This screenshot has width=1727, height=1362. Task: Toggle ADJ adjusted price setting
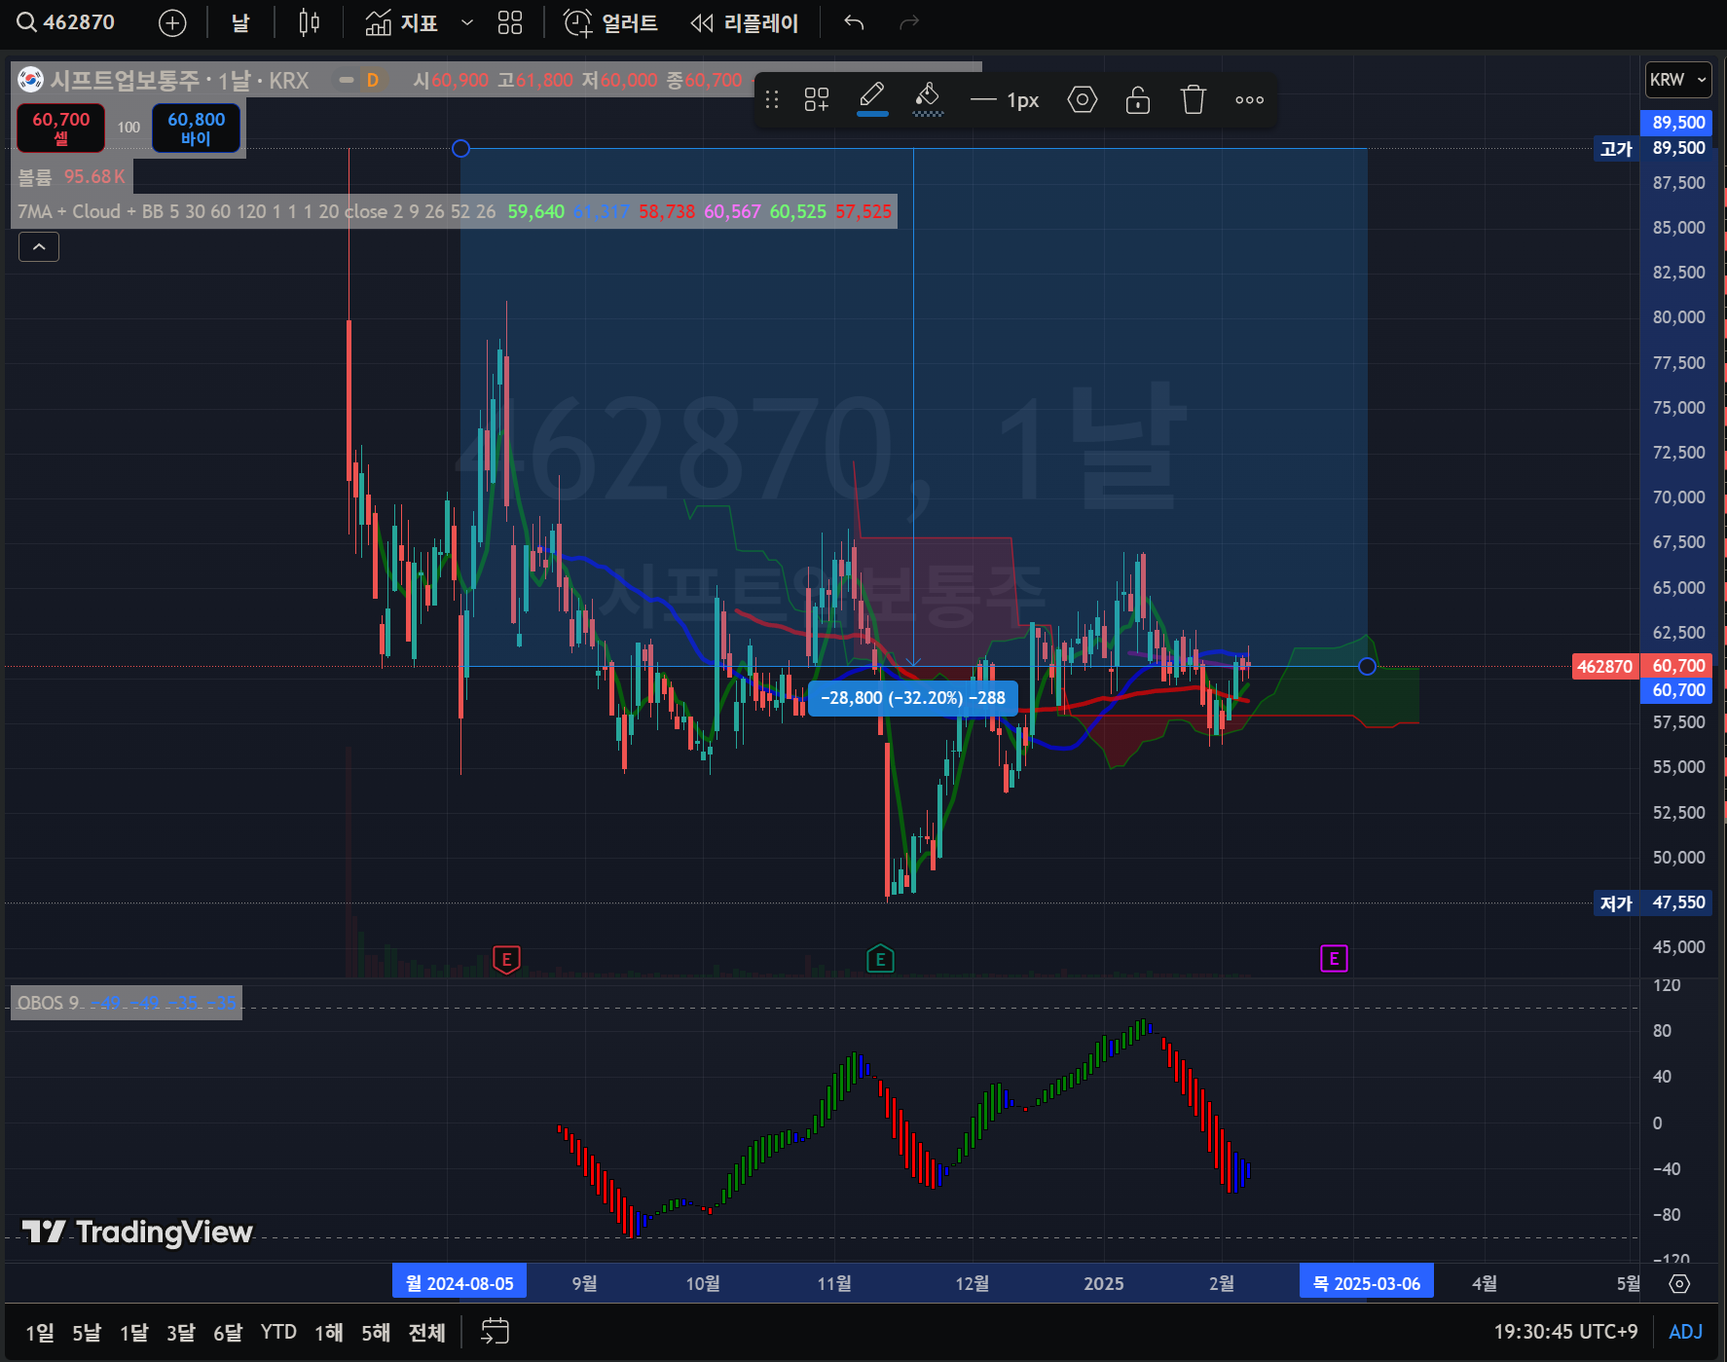pyautogui.click(x=1685, y=1331)
